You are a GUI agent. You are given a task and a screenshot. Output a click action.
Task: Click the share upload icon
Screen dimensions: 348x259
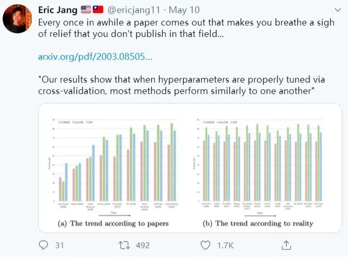coord(286,245)
